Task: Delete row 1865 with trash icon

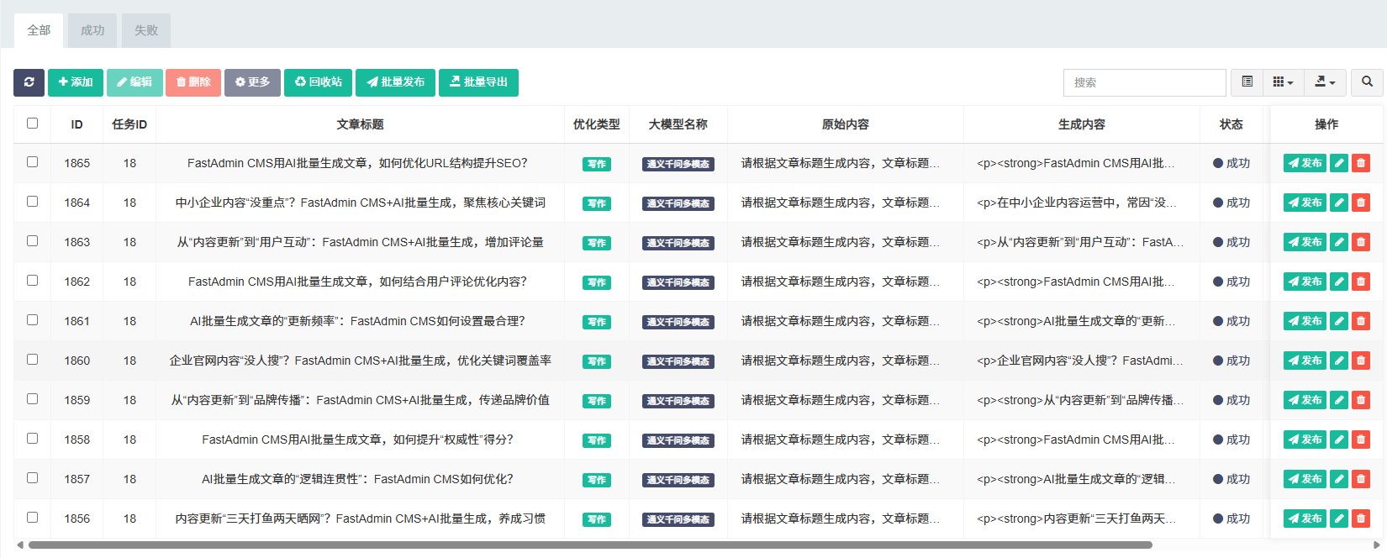Action: (x=1361, y=163)
